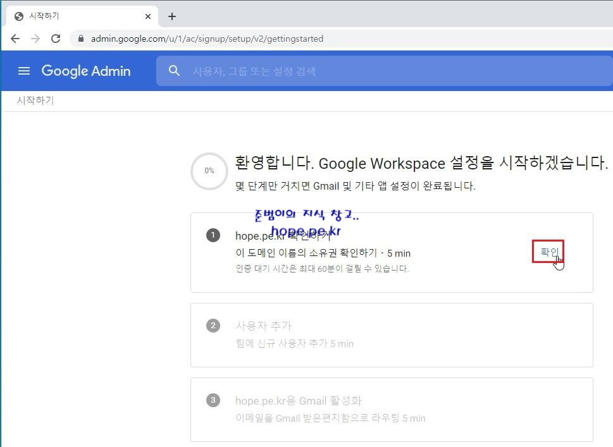Click step 2 number badge

coord(213,326)
